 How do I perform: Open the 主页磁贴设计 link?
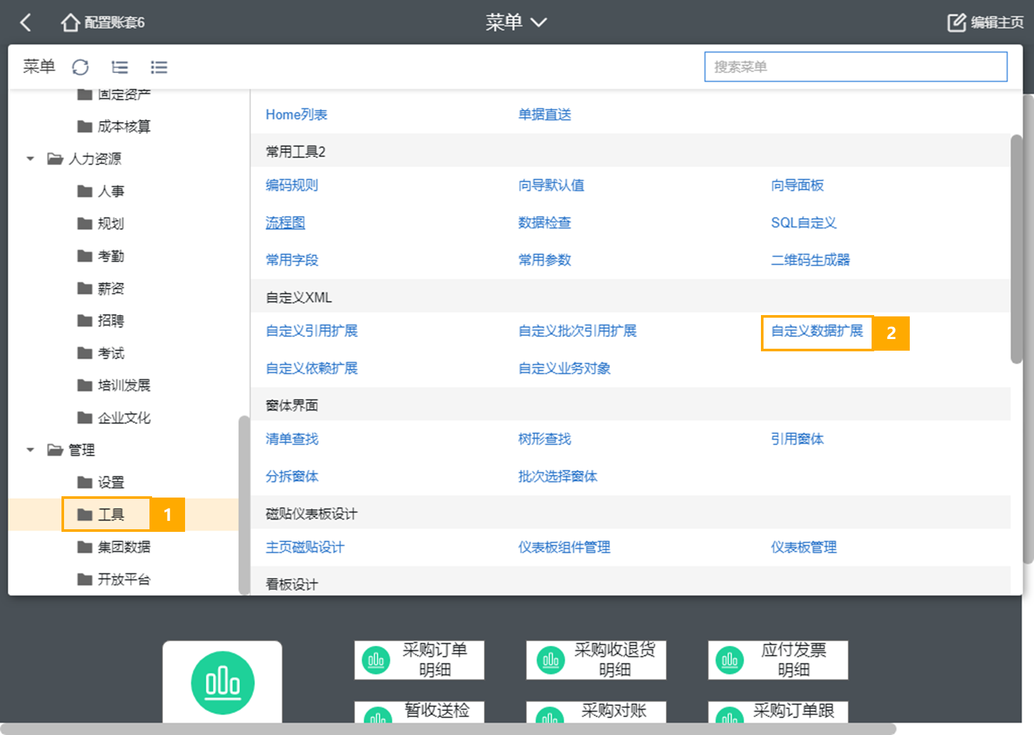pos(305,547)
